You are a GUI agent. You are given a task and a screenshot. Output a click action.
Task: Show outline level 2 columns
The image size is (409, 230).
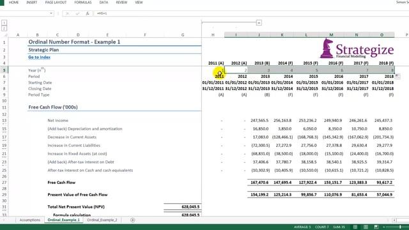tap(4, 28)
